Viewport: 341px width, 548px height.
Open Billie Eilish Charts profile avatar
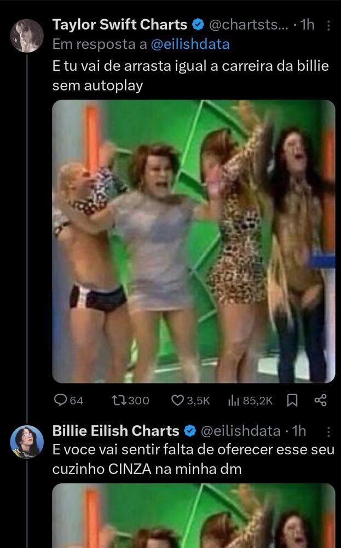(x=27, y=442)
